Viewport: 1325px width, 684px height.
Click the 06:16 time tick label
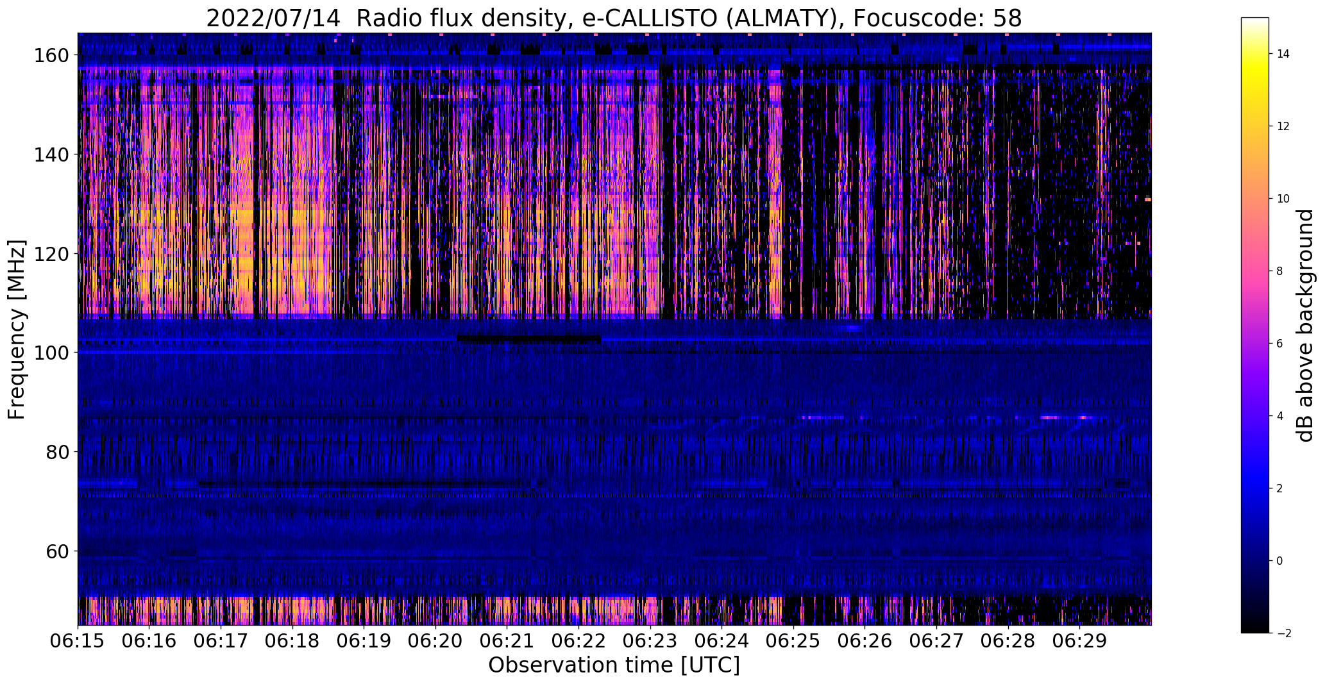tap(149, 641)
